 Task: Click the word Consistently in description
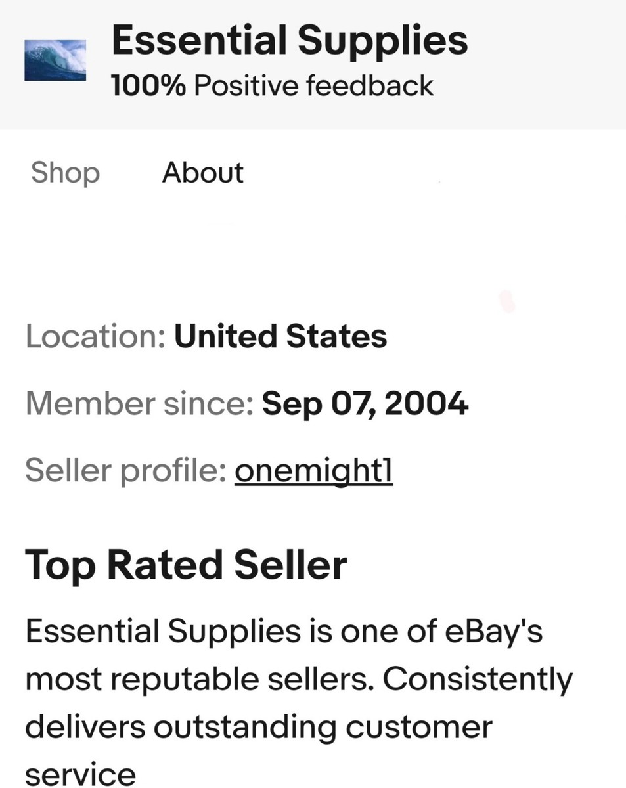478,680
